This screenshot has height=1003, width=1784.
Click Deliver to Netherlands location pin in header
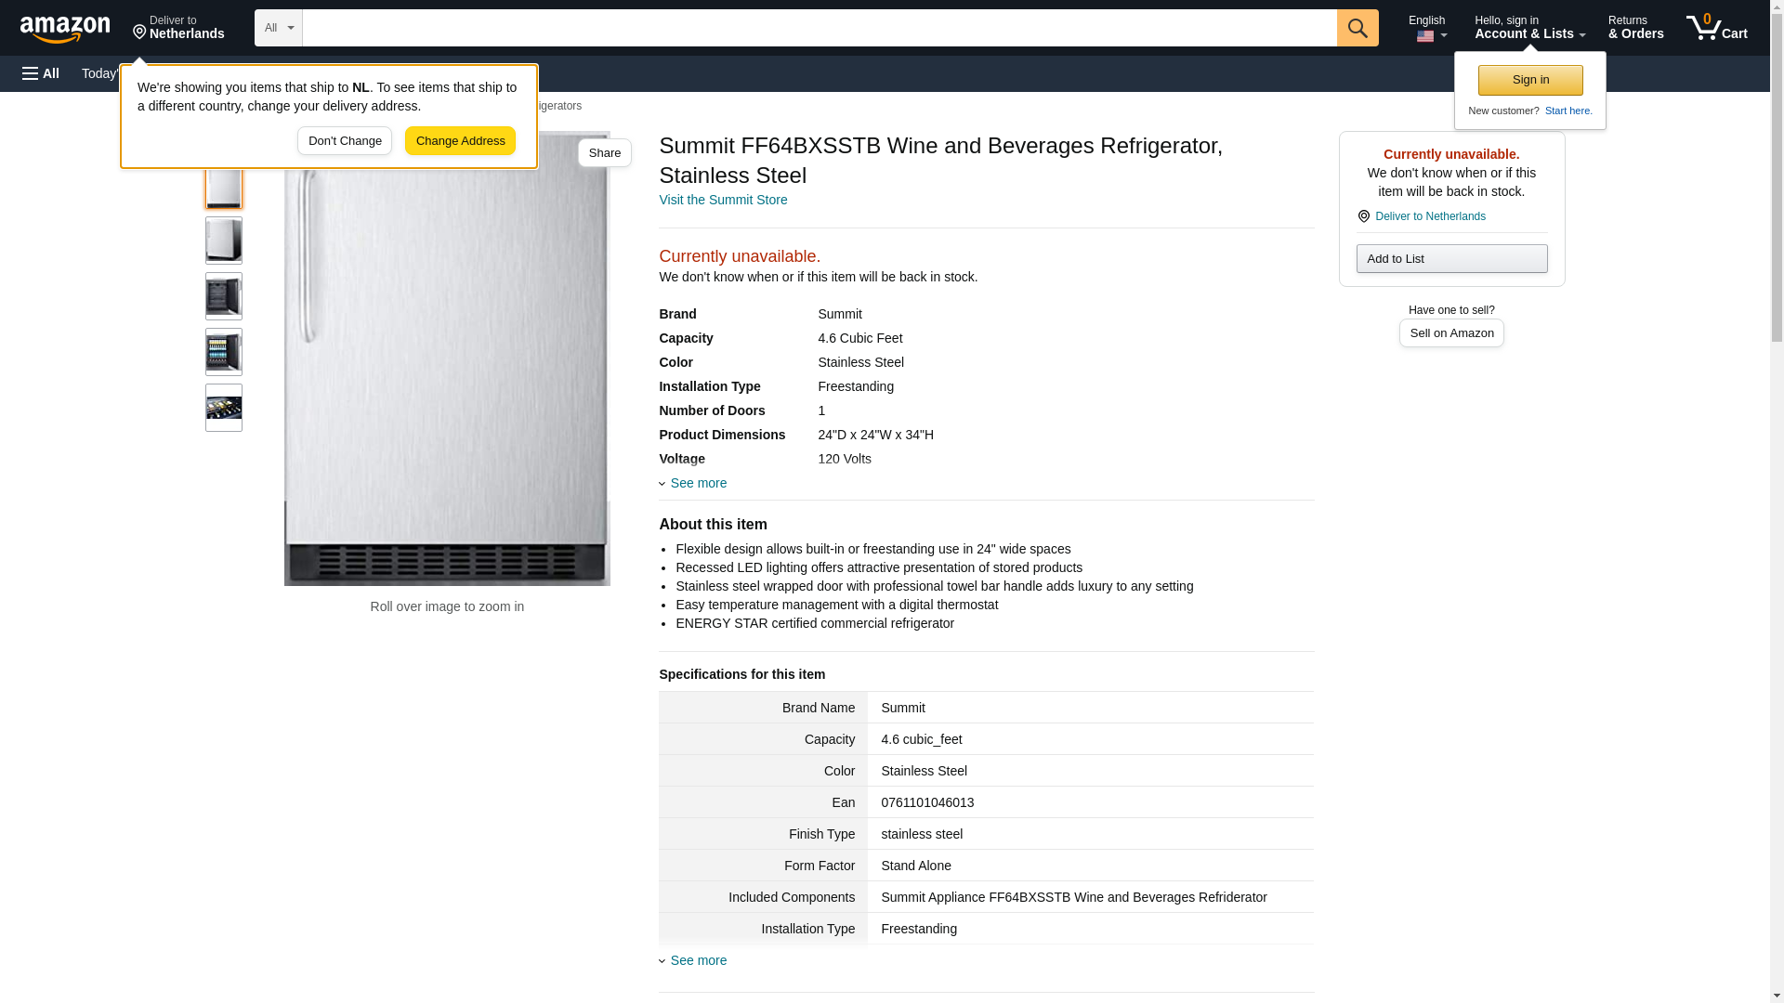pyautogui.click(x=178, y=28)
